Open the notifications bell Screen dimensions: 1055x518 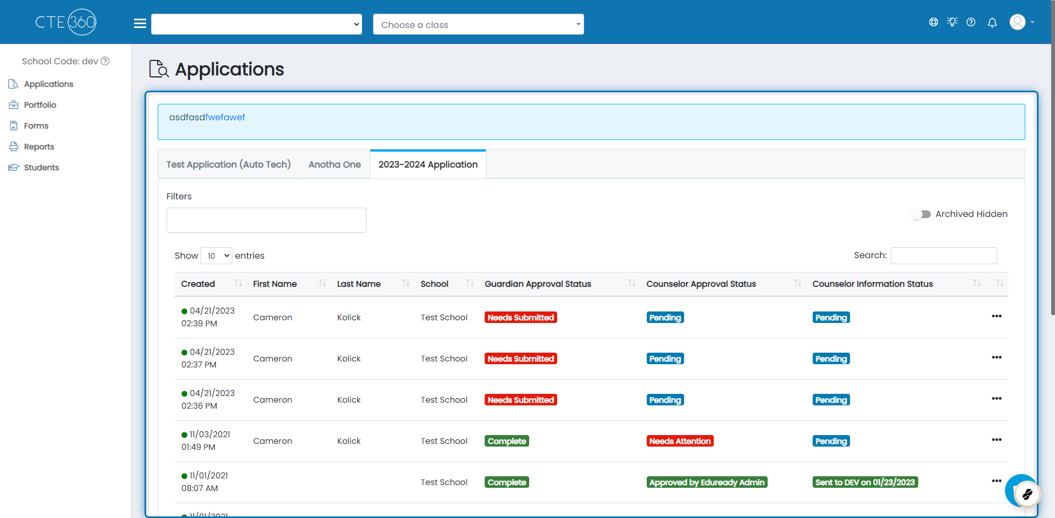click(x=992, y=23)
